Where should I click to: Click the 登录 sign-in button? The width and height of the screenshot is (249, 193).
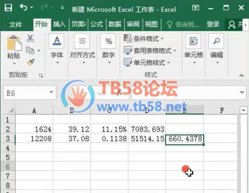pos(213,25)
